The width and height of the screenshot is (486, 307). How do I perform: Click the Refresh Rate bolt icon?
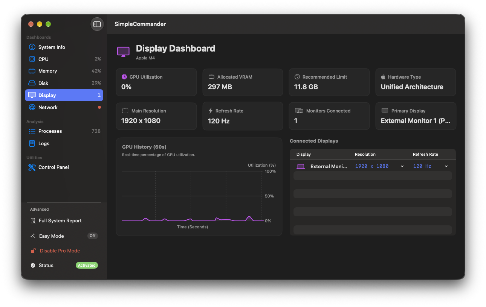click(x=211, y=111)
